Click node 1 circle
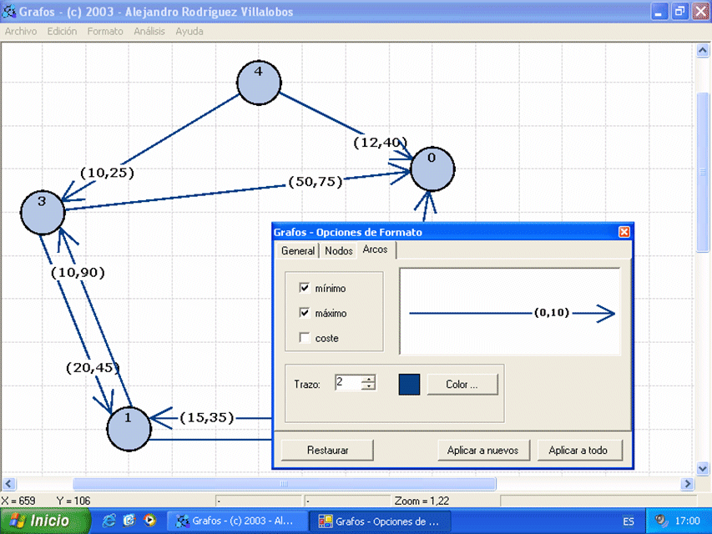The image size is (712, 534). tap(129, 429)
